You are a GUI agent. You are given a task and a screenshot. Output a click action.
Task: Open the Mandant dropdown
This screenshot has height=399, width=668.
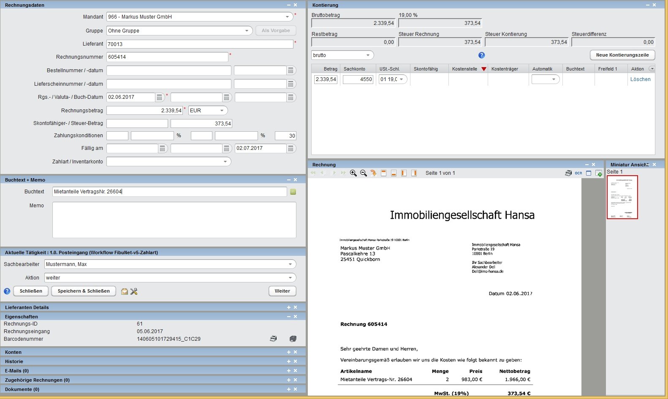[287, 17]
